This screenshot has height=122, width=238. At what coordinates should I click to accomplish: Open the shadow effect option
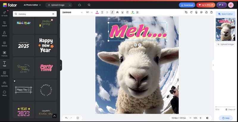196,12
